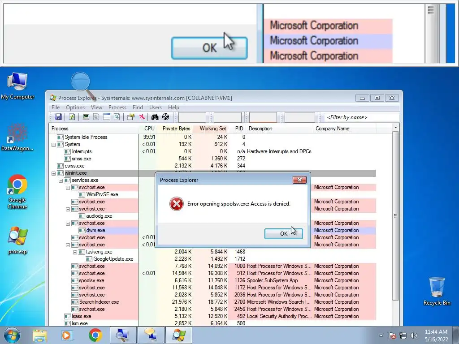Click the Filter by name field
Image resolution: width=459 pixels, height=344 pixels.
362,117
